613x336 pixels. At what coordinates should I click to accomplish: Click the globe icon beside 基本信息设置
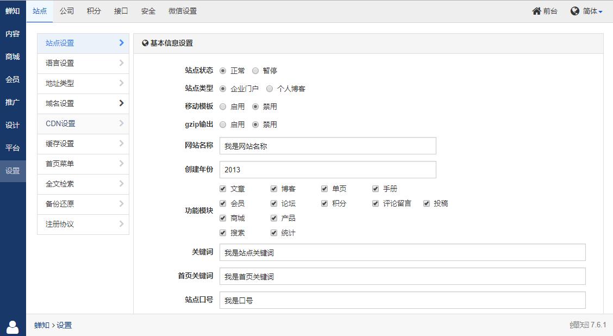[145, 43]
